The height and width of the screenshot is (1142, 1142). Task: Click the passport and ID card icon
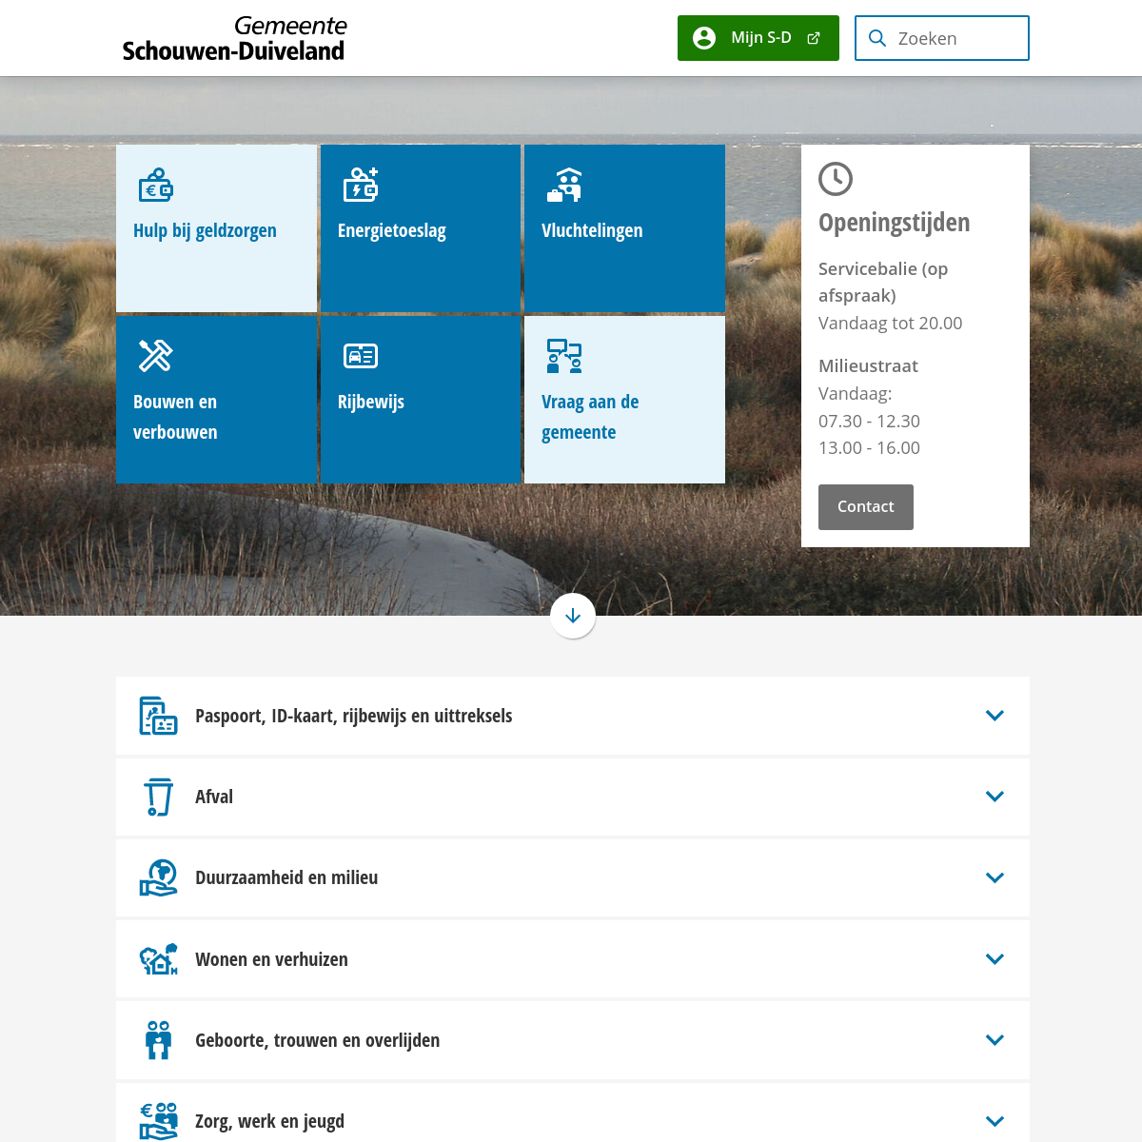click(x=158, y=716)
